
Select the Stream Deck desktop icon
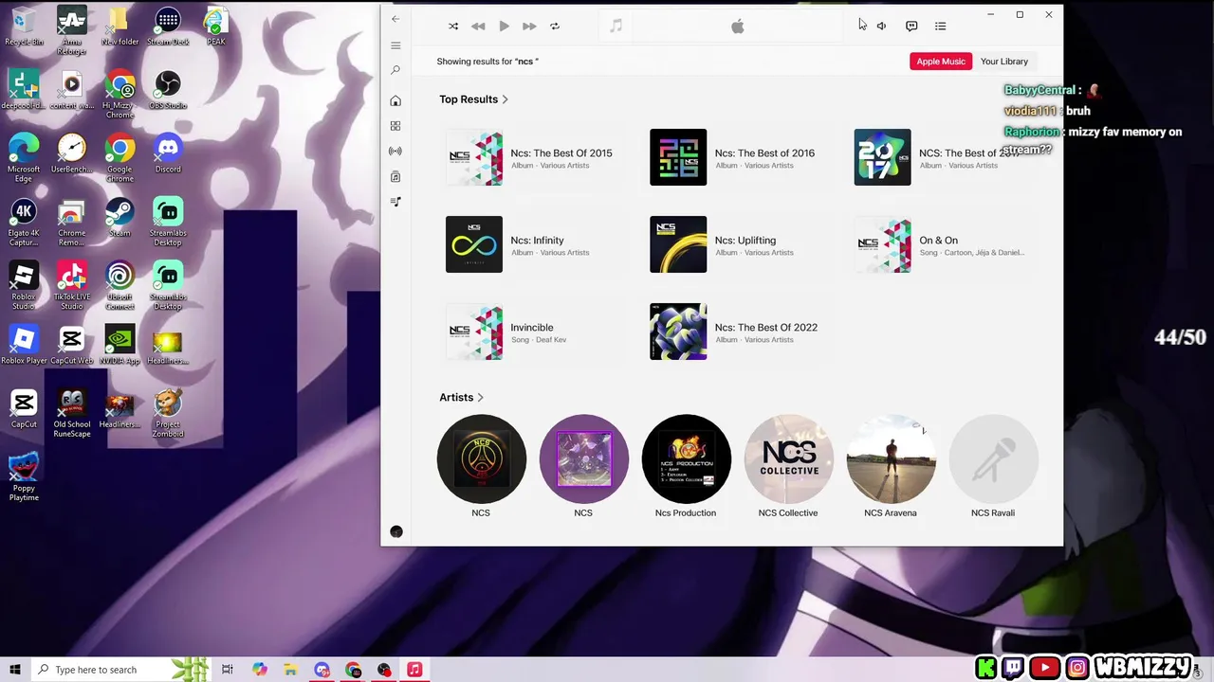click(x=168, y=26)
